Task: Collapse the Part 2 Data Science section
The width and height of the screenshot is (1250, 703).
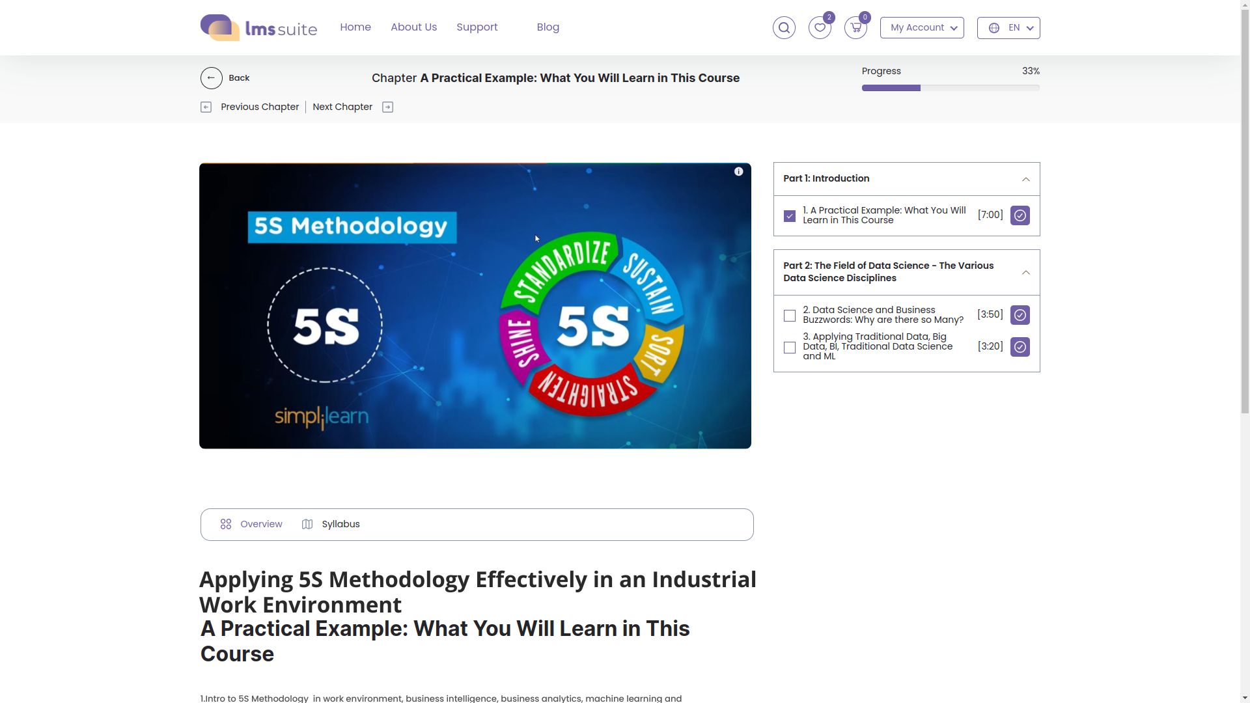Action: (x=1025, y=273)
